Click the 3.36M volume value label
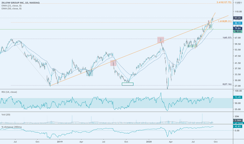The height and width of the screenshot is (144, 244). [238, 120]
